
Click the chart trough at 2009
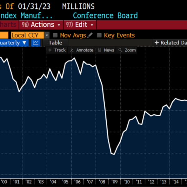[113, 154]
